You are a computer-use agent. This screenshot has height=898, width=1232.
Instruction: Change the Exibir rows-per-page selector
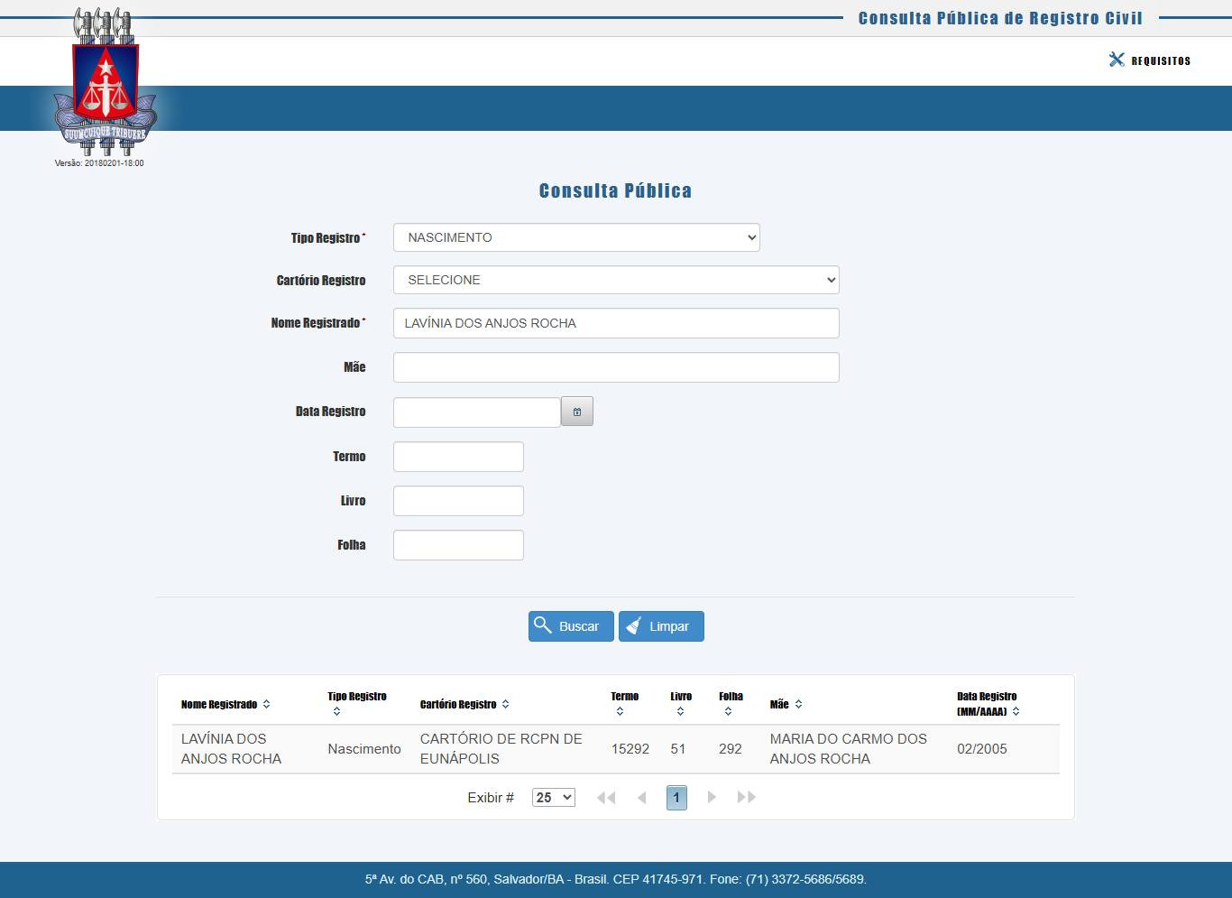click(554, 798)
